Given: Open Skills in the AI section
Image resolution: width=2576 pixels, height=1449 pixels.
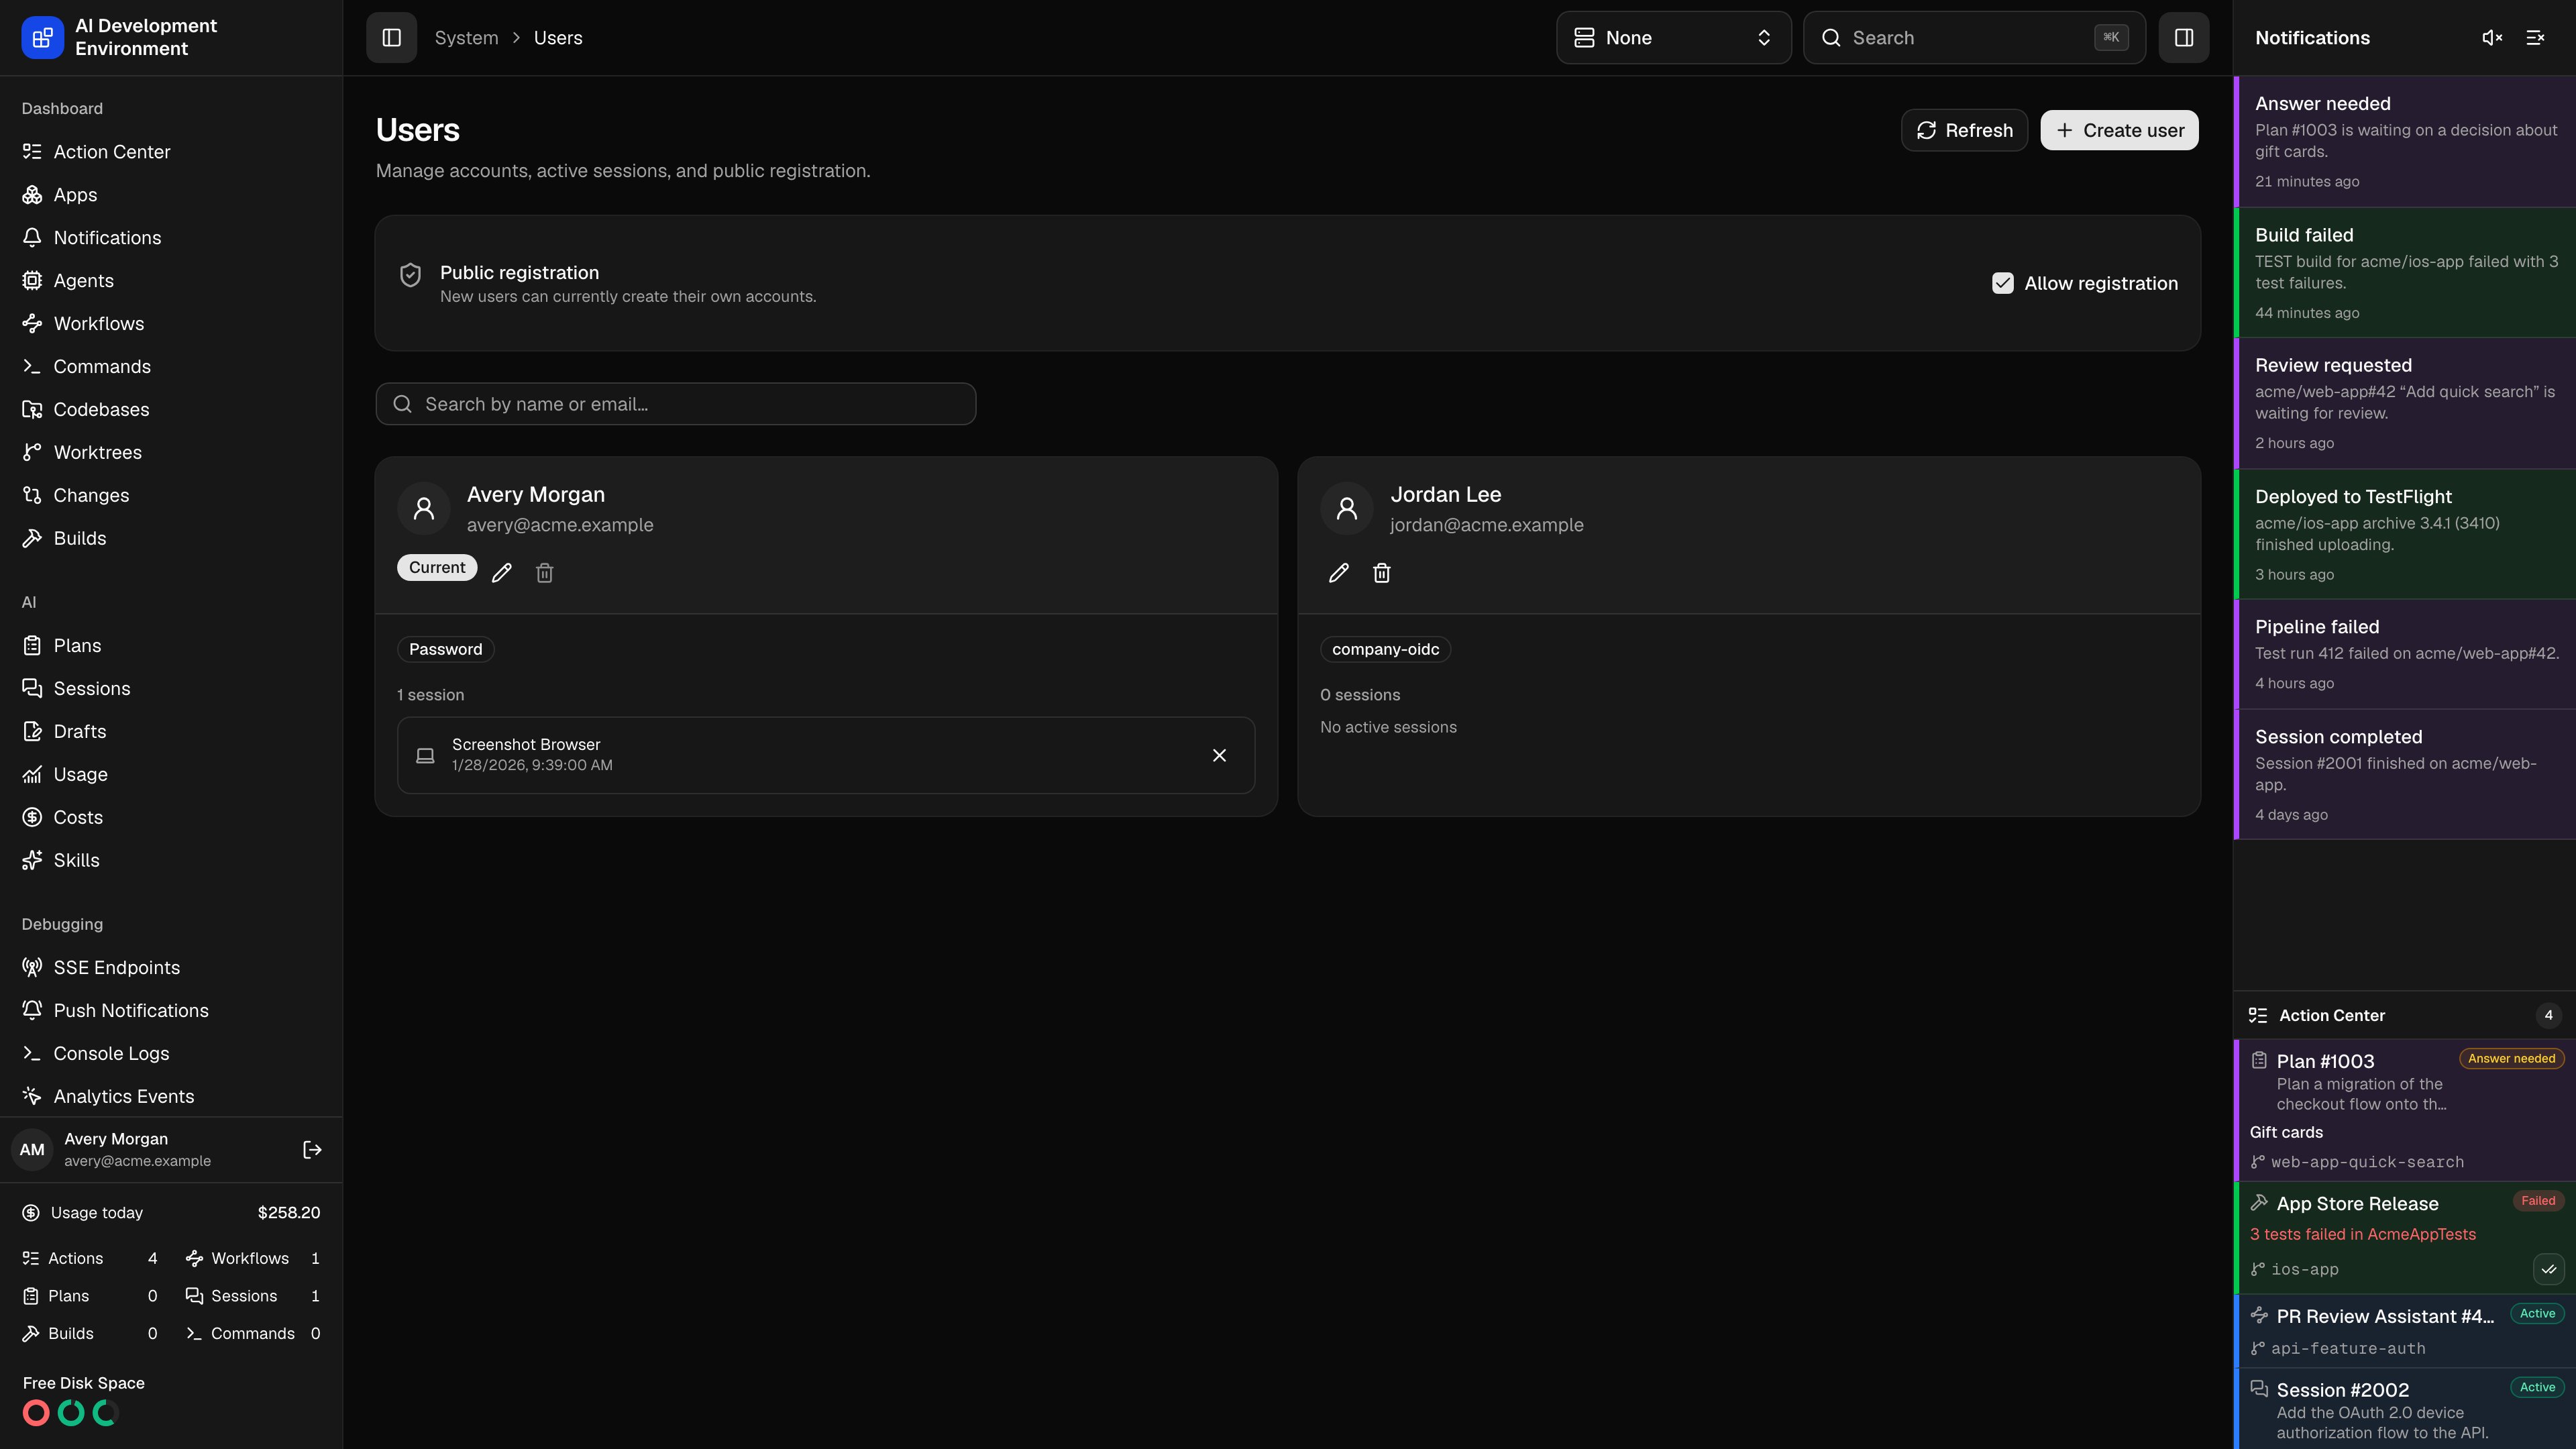Looking at the screenshot, I should point(171,861).
